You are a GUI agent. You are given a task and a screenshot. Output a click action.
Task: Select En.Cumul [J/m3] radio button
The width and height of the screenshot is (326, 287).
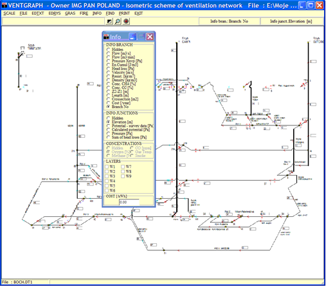(x=108, y=65)
